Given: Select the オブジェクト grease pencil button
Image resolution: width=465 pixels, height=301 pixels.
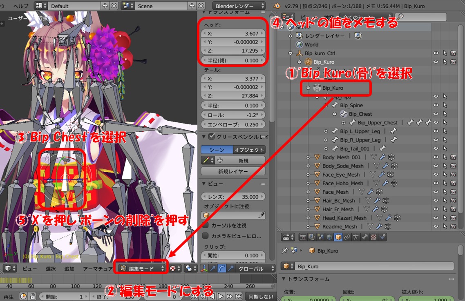Looking at the screenshot, I should click(x=249, y=150).
